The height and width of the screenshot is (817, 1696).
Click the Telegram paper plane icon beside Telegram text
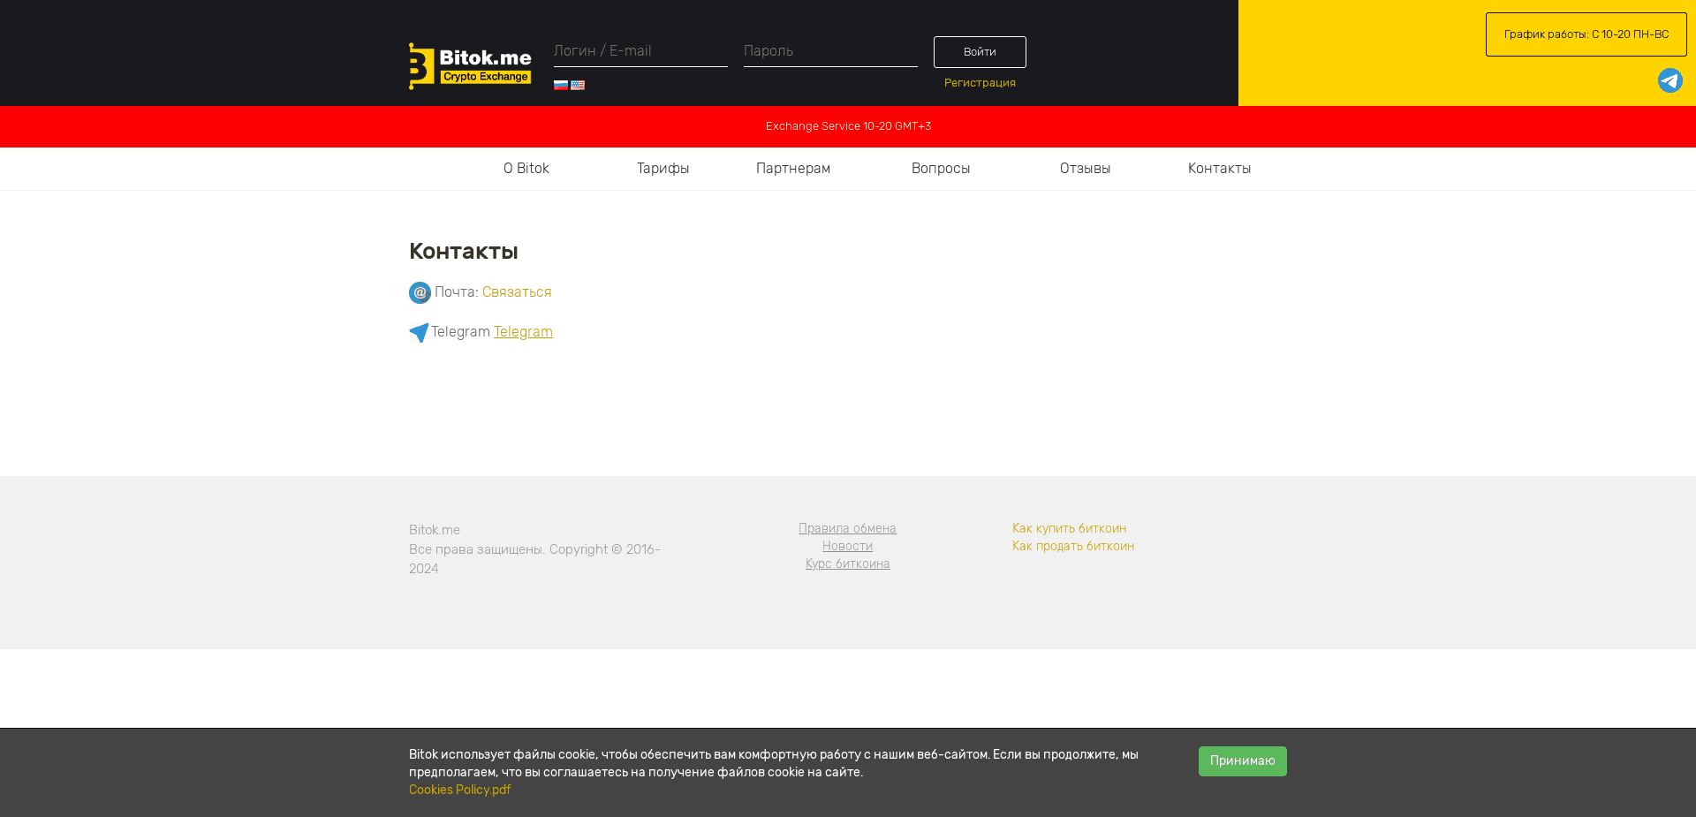[418, 333]
